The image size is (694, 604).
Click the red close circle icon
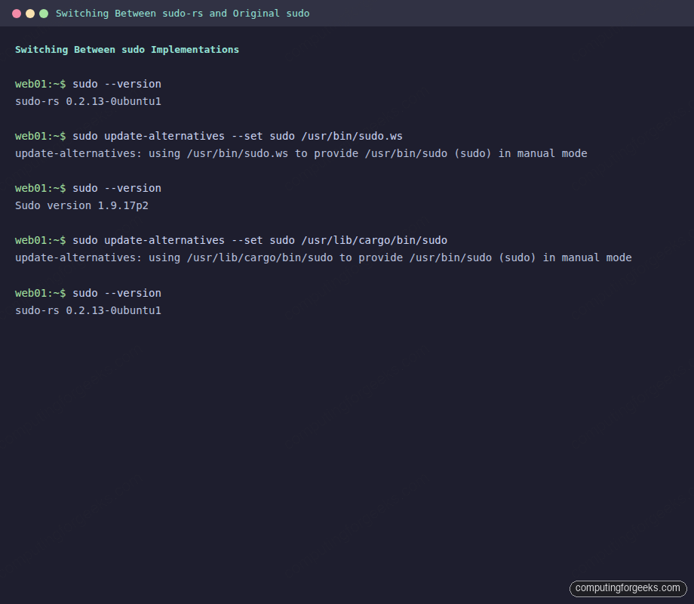point(17,13)
